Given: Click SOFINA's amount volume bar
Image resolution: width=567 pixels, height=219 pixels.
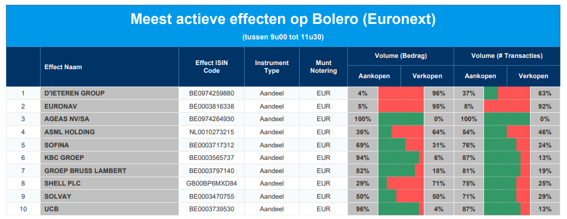Looking at the screenshot, I should [x=400, y=145].
